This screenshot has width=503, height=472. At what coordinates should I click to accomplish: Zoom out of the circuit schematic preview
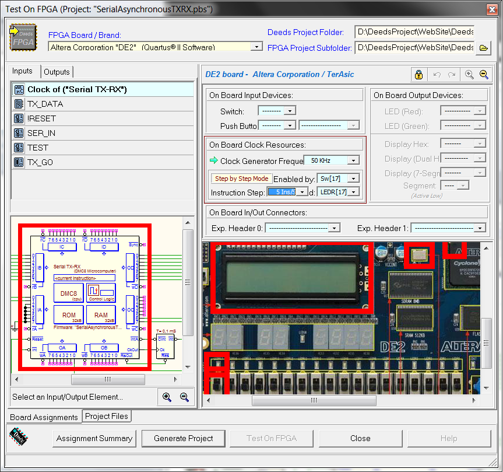(184, 397)
